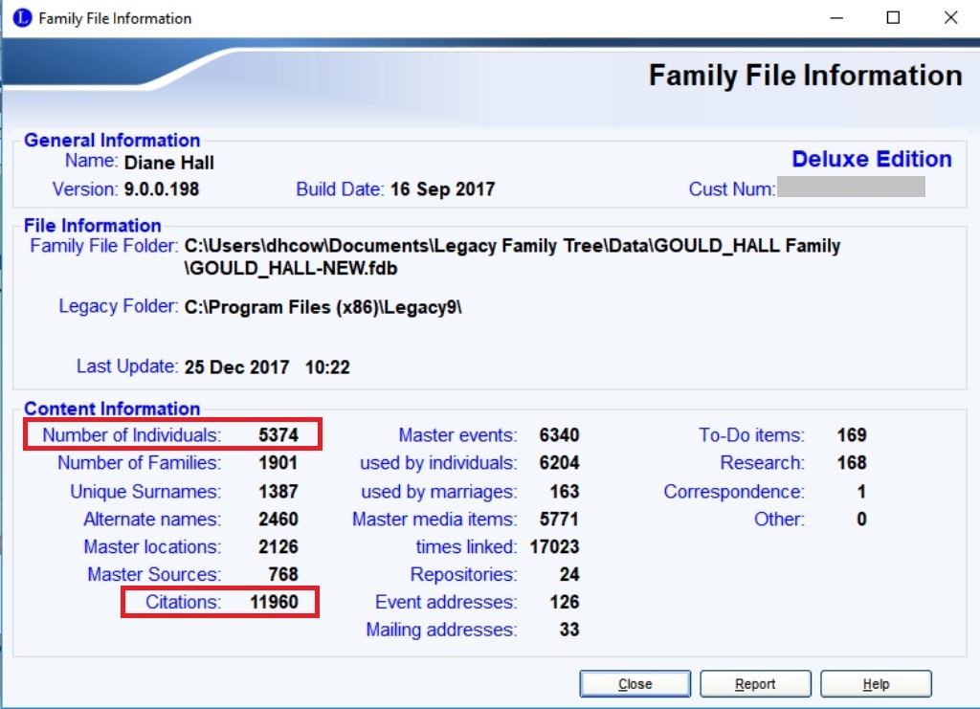Click the Build Date label
Viewport: 980px width, 709px height.
(340, 188)
